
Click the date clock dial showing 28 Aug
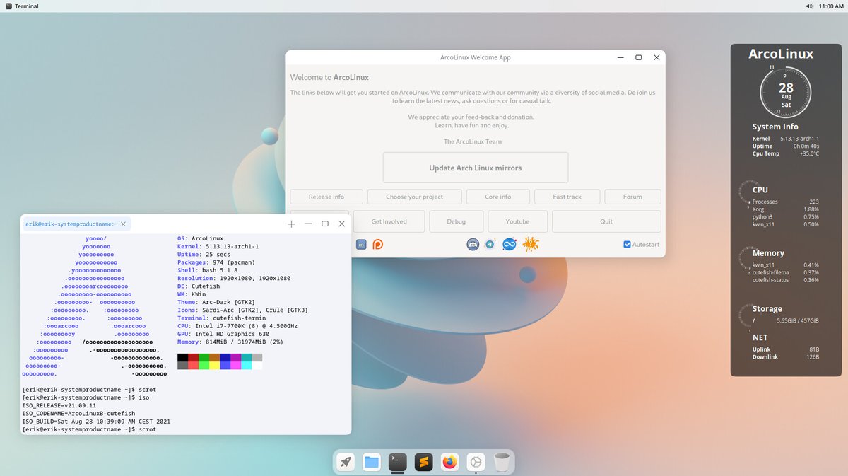(x=785, y=93)
